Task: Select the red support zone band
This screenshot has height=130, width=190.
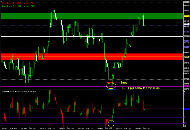Action: pyautogui.click(x=92, y=57)
